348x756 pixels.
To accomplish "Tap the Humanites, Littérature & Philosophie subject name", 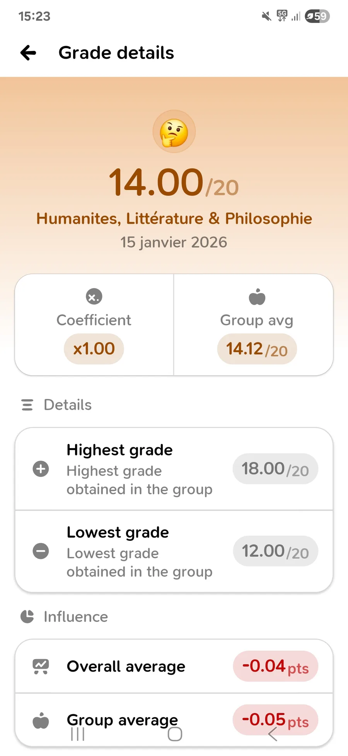I will [x=174, y=219].
